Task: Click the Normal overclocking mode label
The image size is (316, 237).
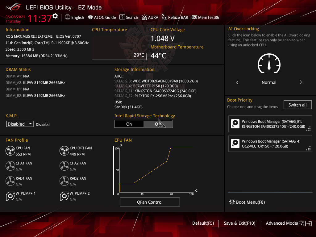Action: click(269, 82)
